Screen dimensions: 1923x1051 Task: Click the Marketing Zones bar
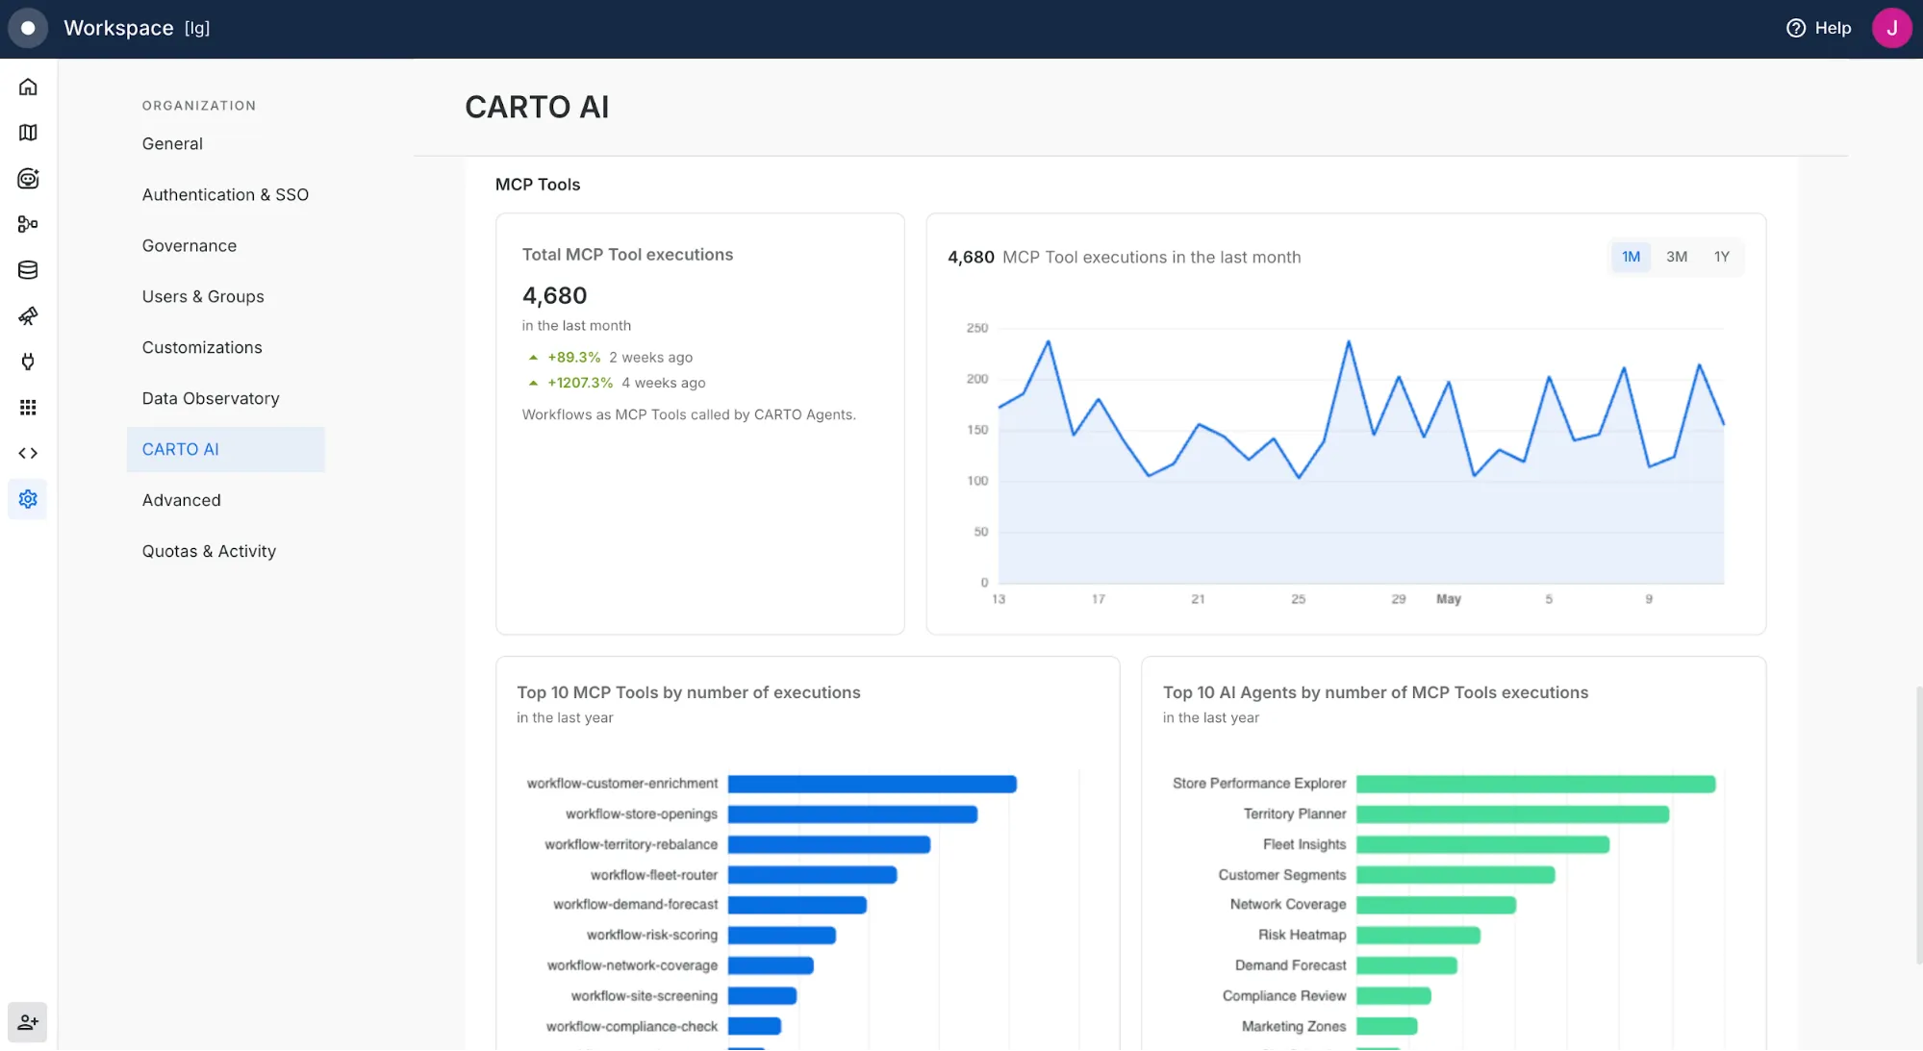1387,1026
